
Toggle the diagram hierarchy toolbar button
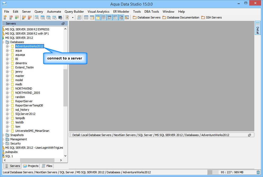[121, 17]
